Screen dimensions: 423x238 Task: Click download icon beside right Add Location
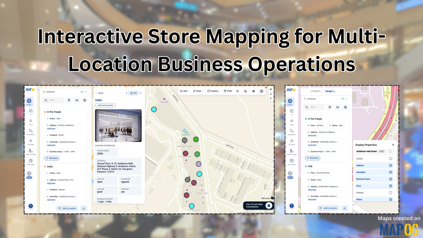[344, 208]
